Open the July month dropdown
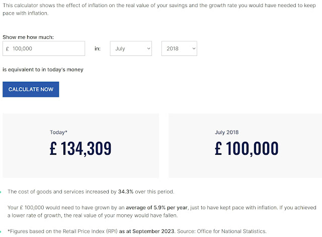The image size is (322, 237). click(x=130, y=48)
